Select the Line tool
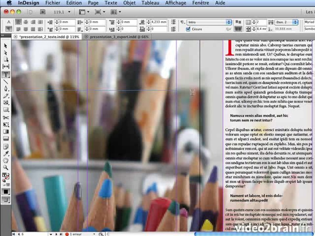Image resolution: width=315 pixels, height=236 pixels. (x=6, y=82)
